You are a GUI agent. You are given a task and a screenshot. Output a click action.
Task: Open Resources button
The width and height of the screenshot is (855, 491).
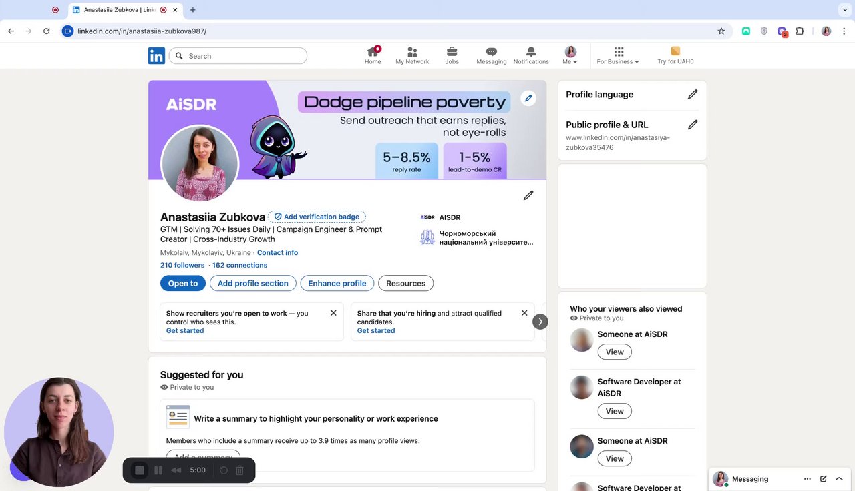coord(405,283)
